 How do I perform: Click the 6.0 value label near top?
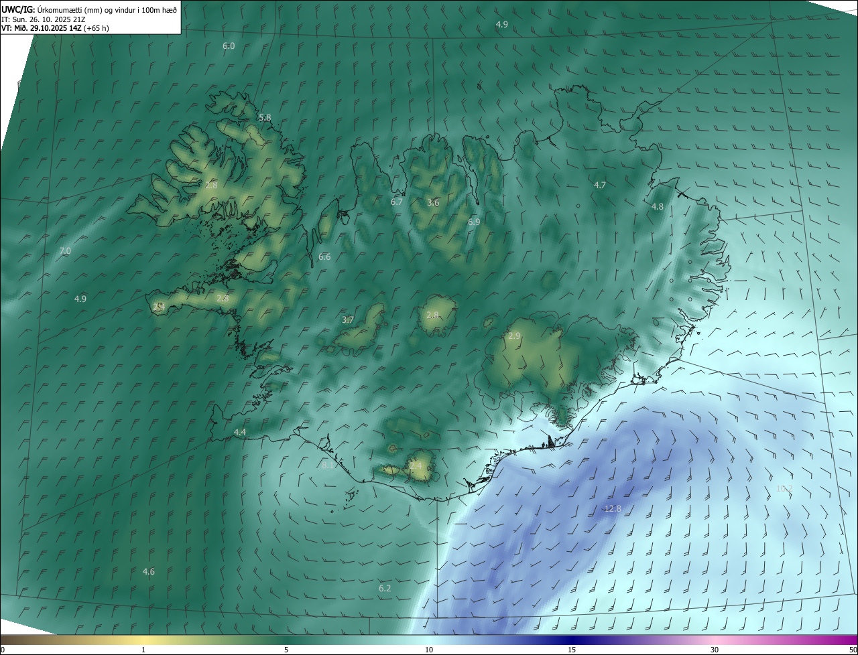pos(229,46)
